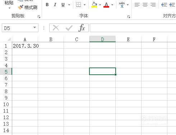Select row 5 header
Image resolution: width=176 pixels, height=135 pixels.
pos(6,72)
